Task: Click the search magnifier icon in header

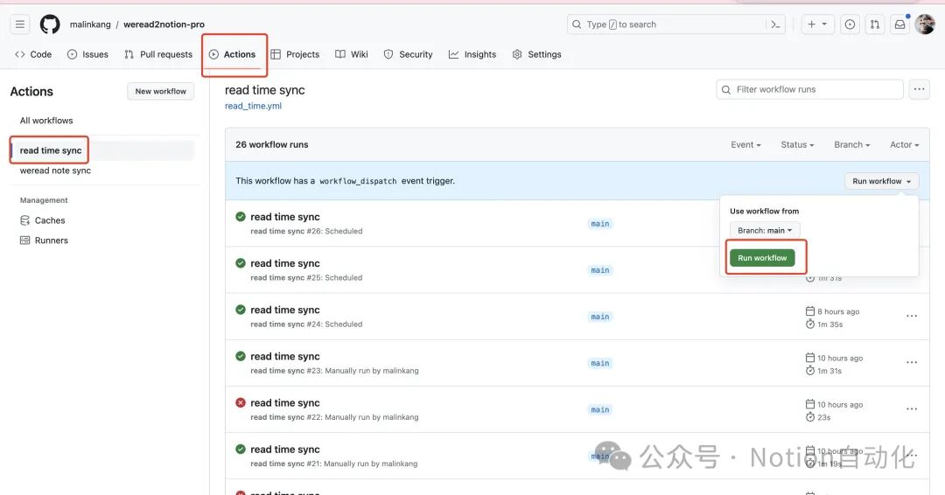Action: [x=577, y=24]
